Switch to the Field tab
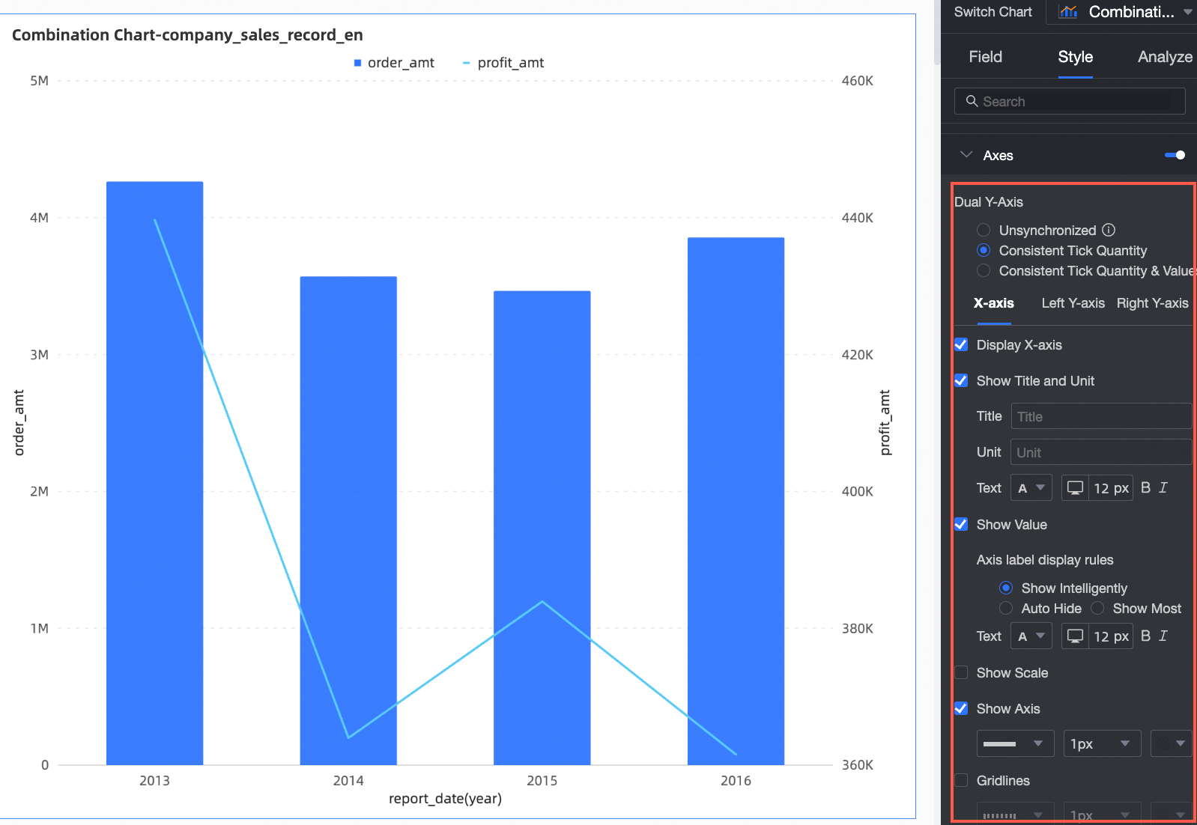Image resolution: width=1197 pixels, height=825 pixels. point(985,57)
